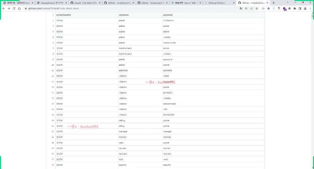Go forward to the next page
The width and height of the screenshot is (314, 169).
point(9,9)
